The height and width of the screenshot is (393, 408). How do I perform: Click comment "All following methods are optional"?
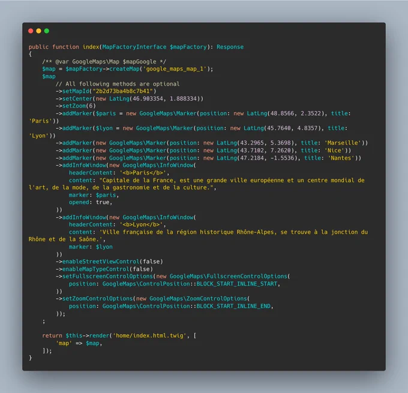(122, 84)
